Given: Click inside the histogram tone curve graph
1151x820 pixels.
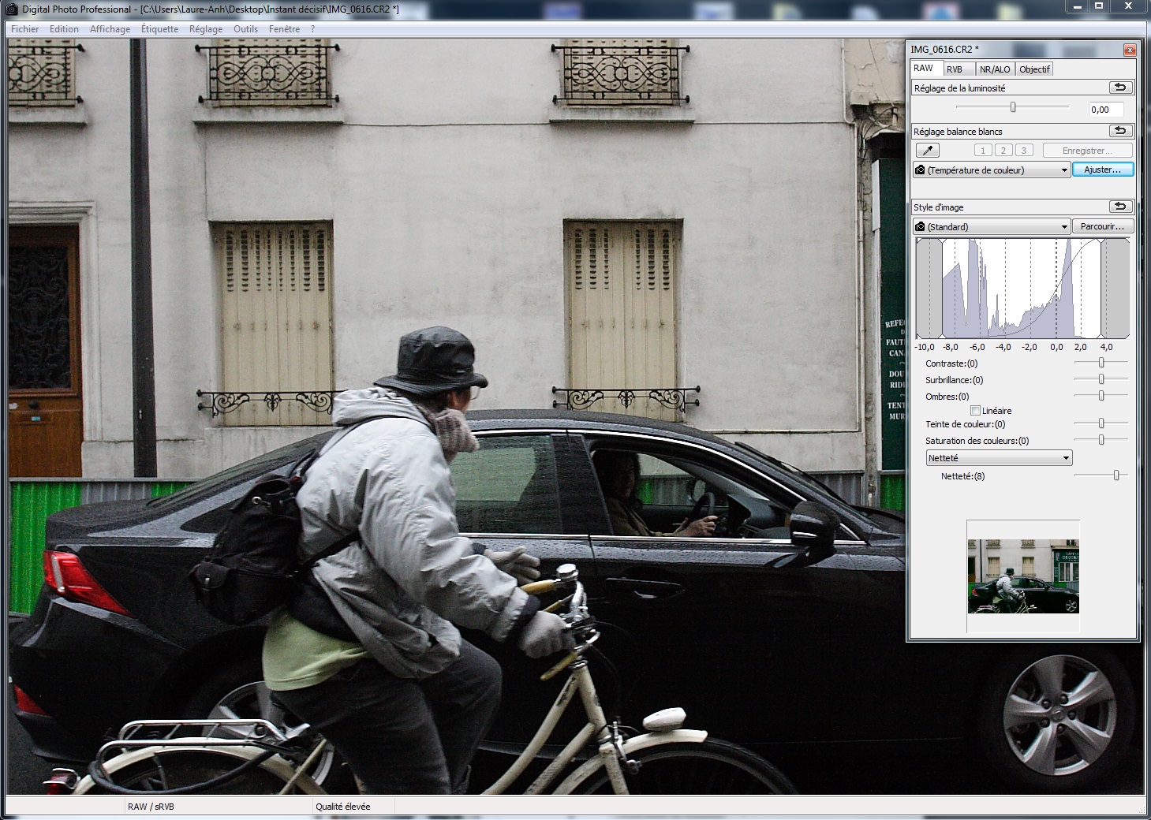Looking at the screenshot, I should pyautogui.click(x=1022, y=289).
